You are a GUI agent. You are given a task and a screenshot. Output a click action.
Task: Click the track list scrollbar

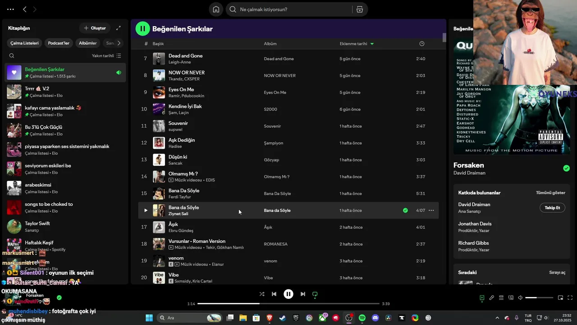pyautogui.click(x=444, y=38)
